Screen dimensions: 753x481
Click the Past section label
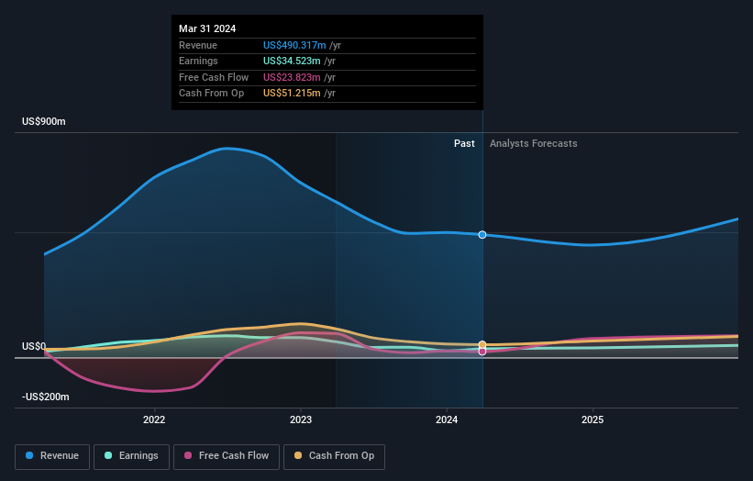click(464, 144)
